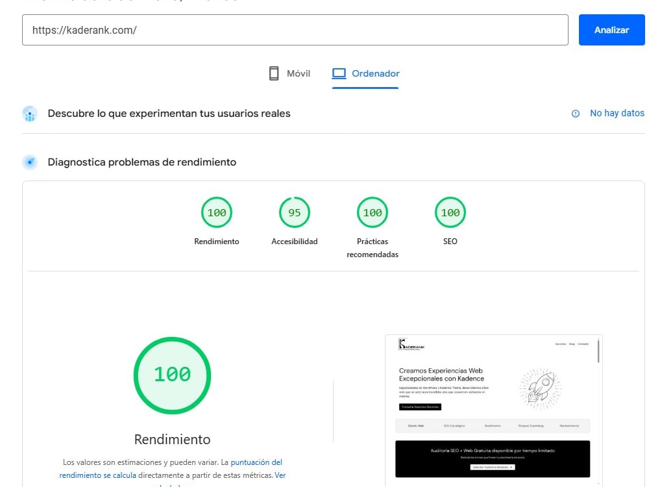
Task: Click the info icon beside No hay datos
Action: [575, 114]
